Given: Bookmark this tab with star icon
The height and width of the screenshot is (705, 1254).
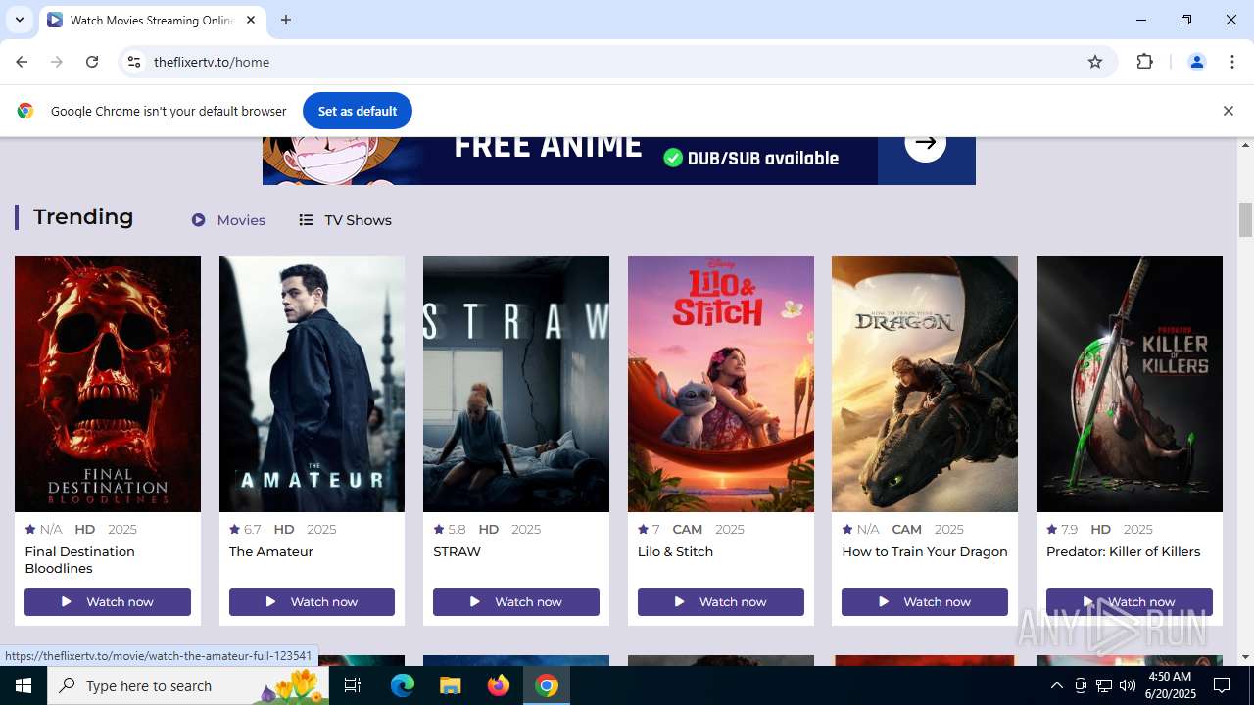Looking at the screenshot, I should coord(1095,62).
